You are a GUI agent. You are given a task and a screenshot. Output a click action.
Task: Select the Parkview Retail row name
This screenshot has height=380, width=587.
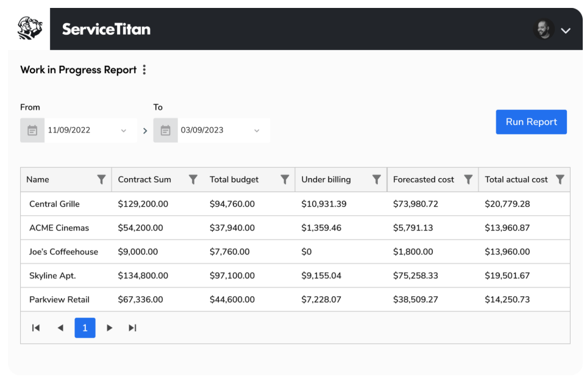click(x=59, y=299)
